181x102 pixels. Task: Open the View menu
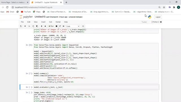click(36, 22)
